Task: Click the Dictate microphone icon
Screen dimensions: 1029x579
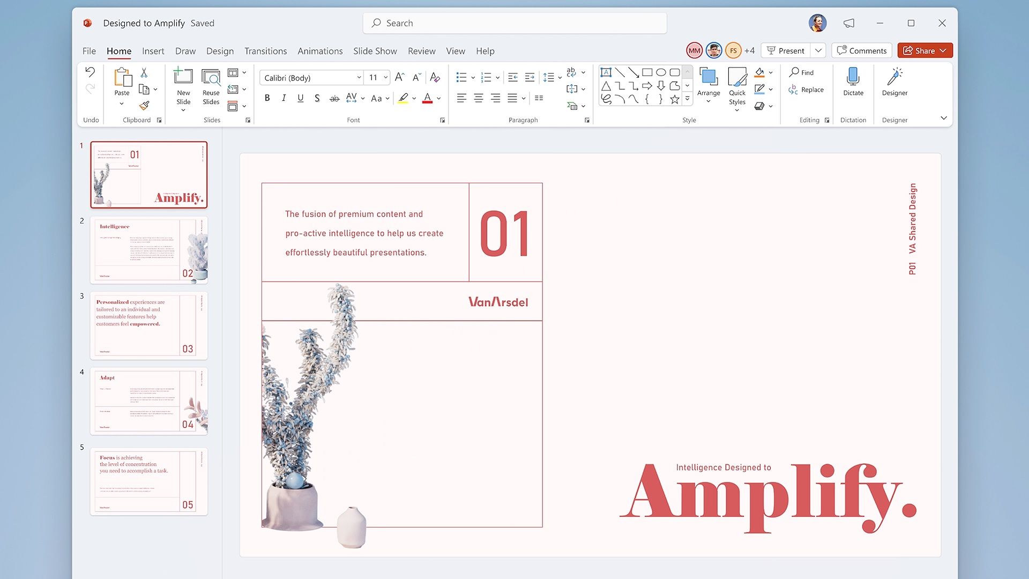Action: (x=853, y=77)
